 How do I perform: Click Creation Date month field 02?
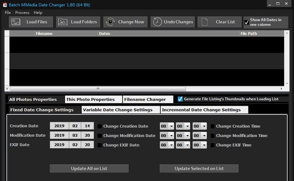(75, 126)
